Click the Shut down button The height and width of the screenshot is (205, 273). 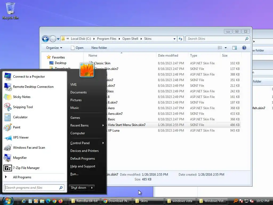(79, 188)
